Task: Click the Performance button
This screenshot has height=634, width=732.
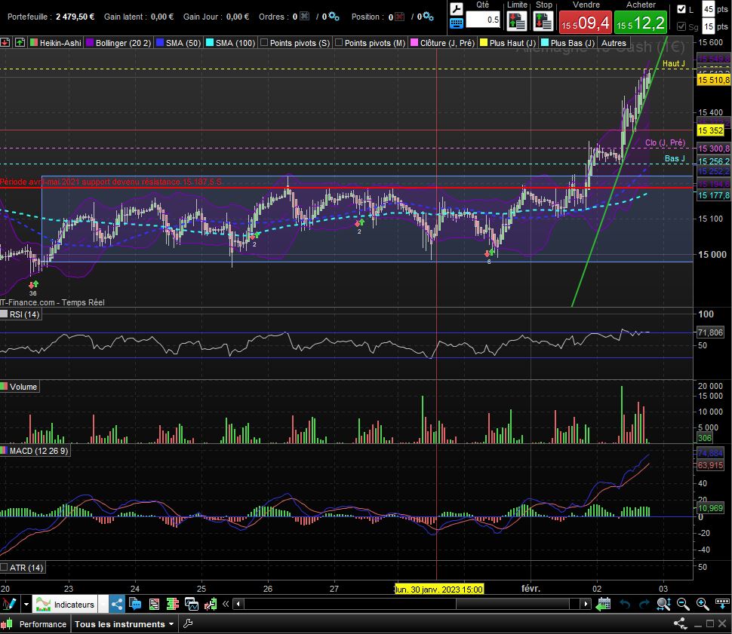Action: 35,623
